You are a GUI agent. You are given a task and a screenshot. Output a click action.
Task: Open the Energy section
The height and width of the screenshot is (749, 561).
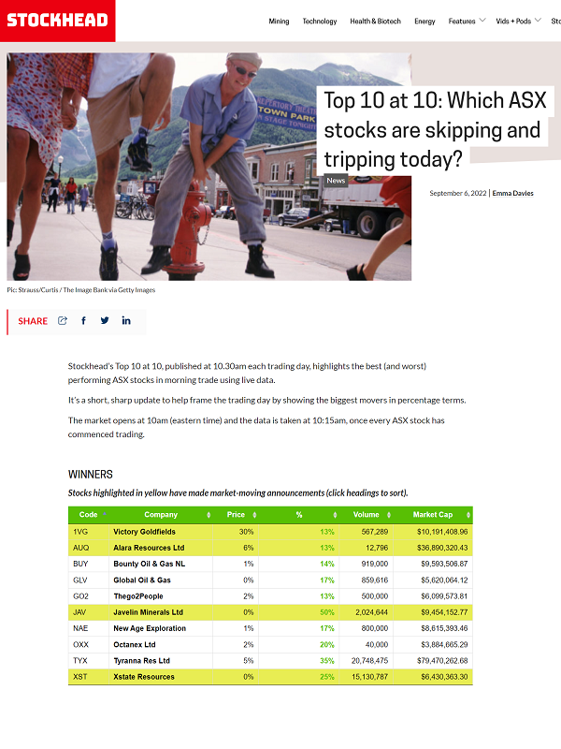424,21
